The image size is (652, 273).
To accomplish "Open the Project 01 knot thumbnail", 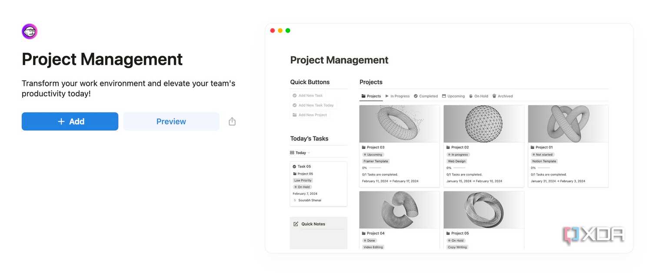I will [568, 124].
